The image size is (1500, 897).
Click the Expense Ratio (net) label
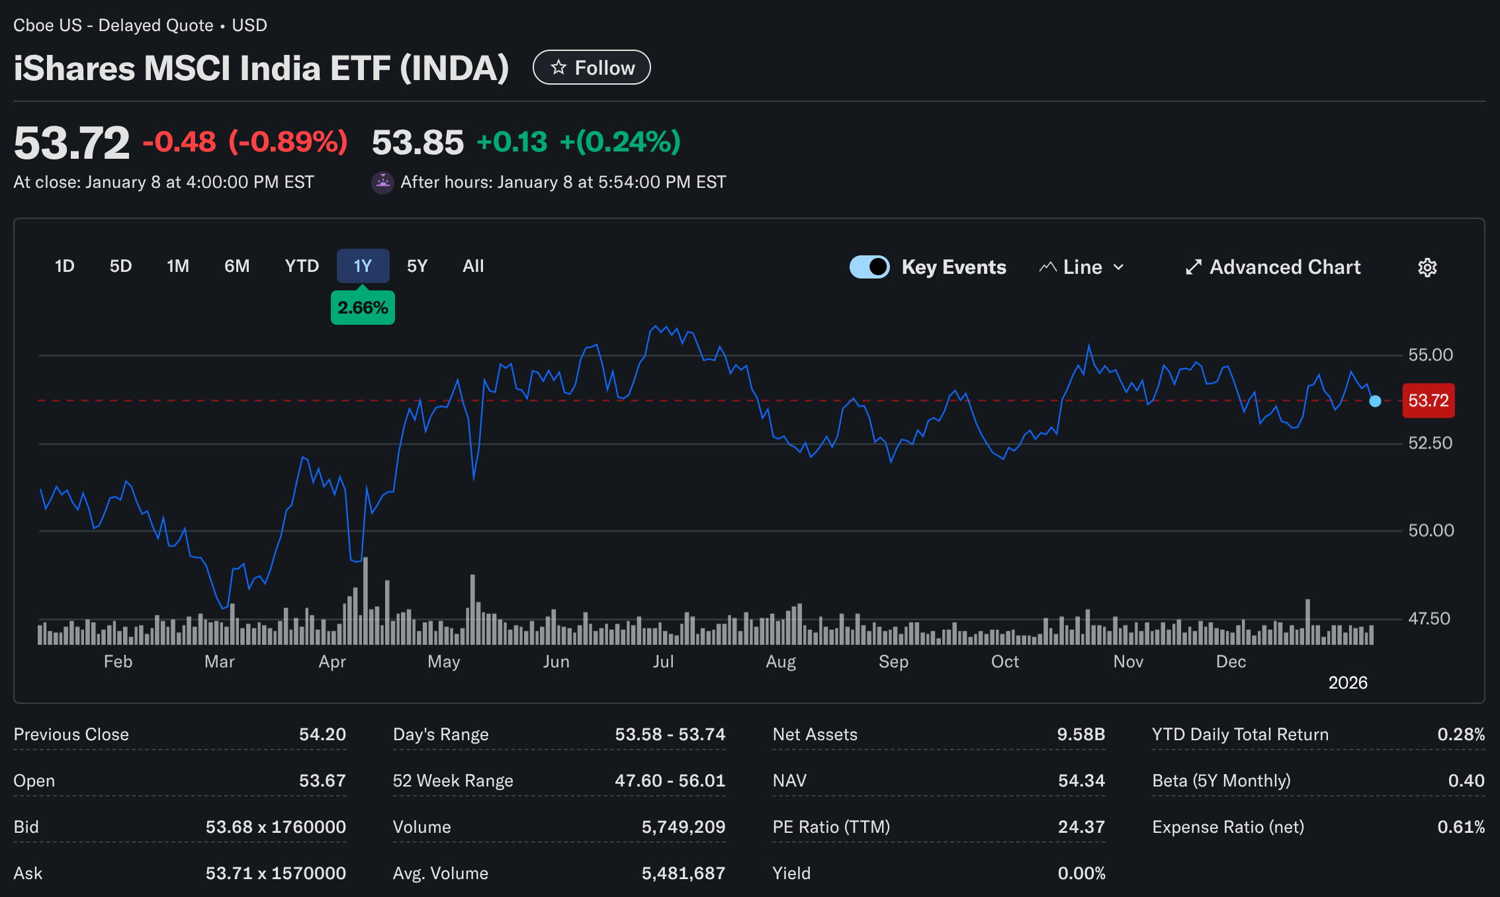pyautogui.click(x=1227, y=827)
